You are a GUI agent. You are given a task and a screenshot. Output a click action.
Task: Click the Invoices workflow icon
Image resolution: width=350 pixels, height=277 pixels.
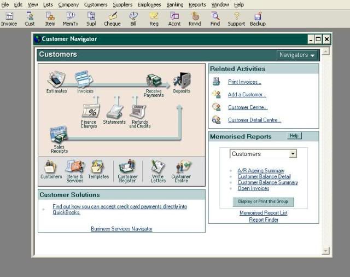point(84,79)
